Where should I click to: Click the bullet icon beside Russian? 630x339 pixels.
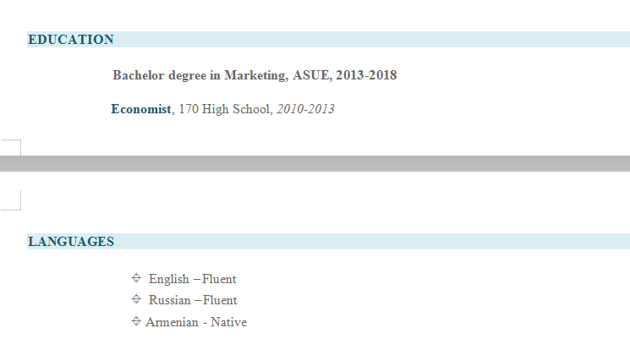[136, 299]
